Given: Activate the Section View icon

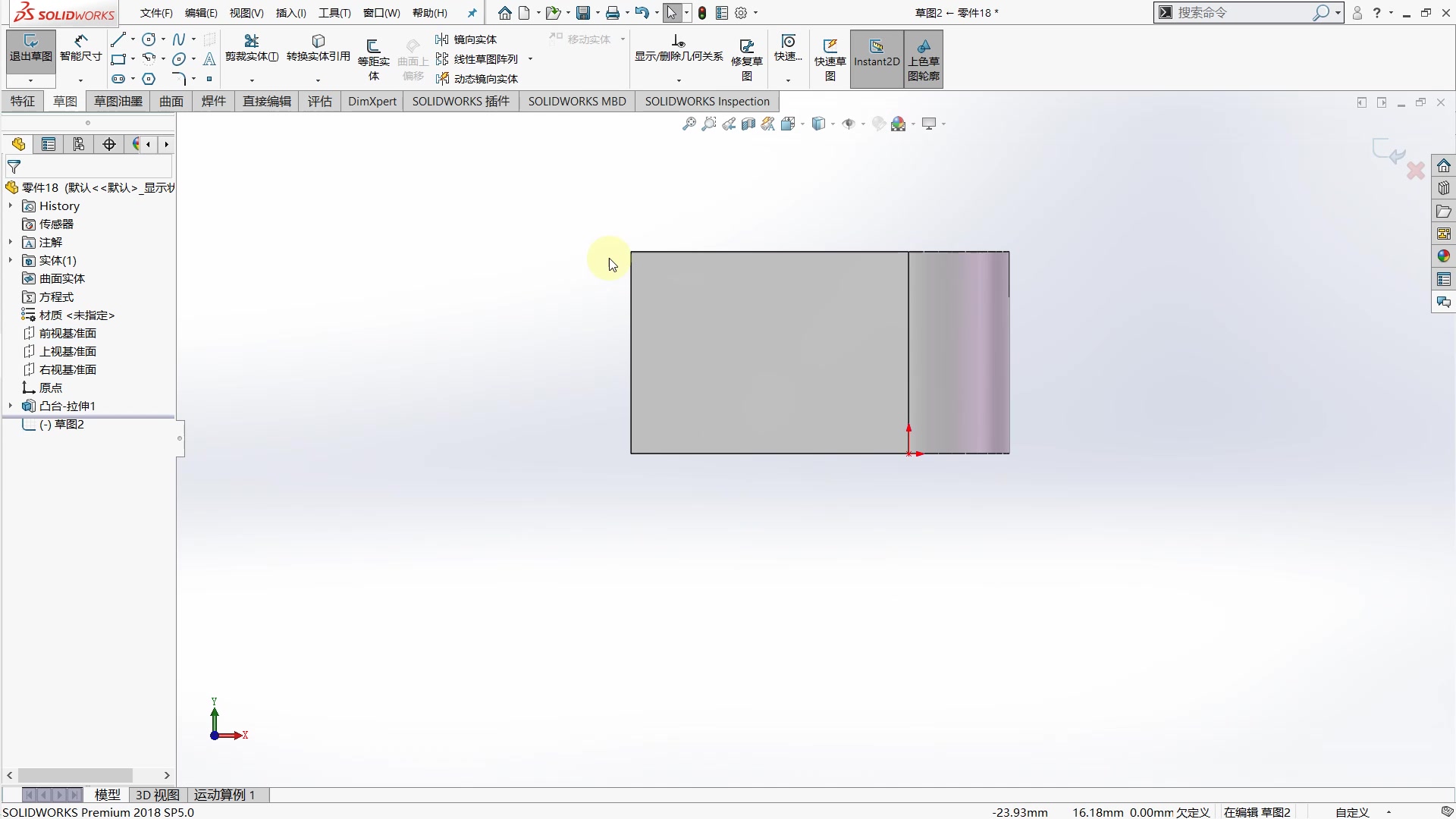Looking at the screenshot, I should [748, 124].
